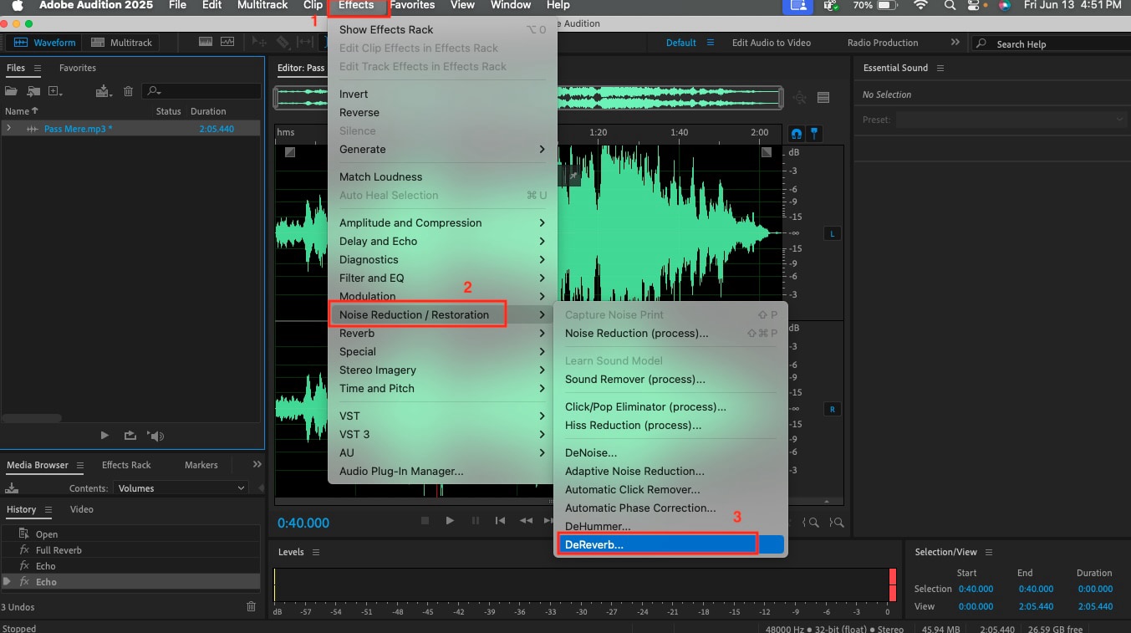
Task: Click Insert into Multitrack icon
Action: tap(103, 91)
